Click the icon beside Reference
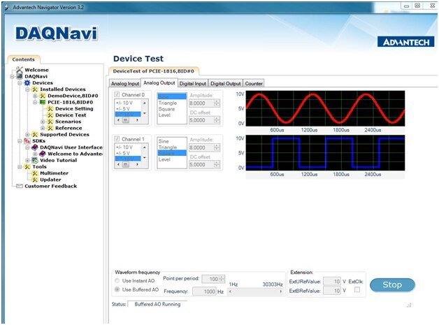Image resolution: width=439 pixels, height=325 pixels. pyautogui.click(x=50, y=128)
